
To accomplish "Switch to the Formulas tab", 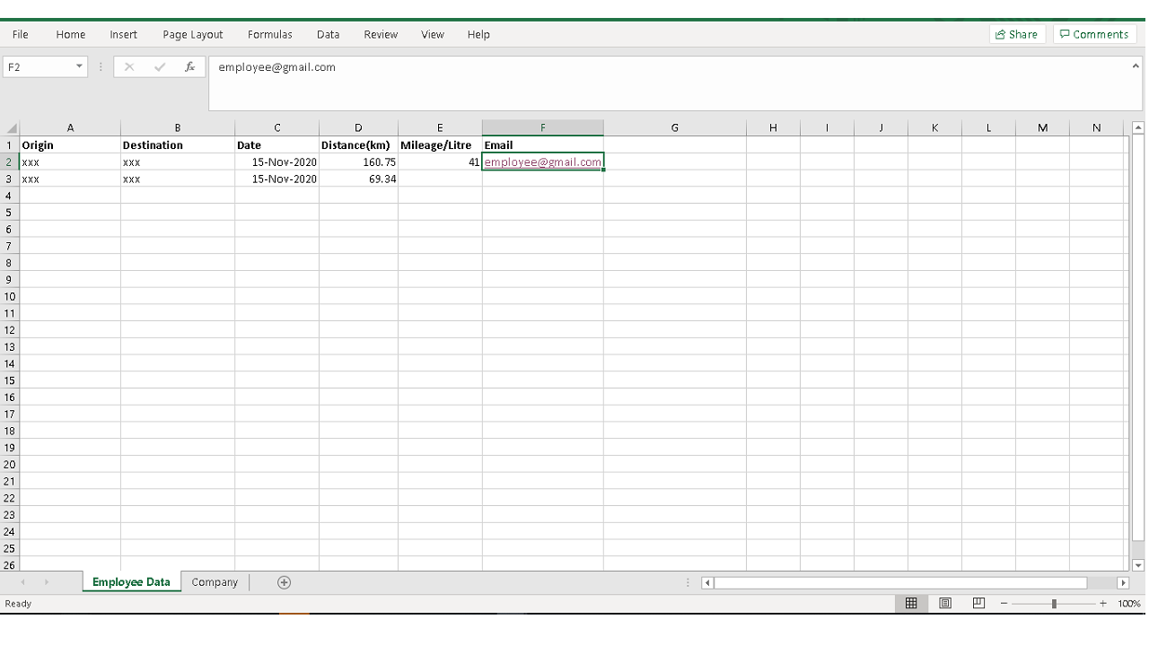I will click(x=270, y=34).
